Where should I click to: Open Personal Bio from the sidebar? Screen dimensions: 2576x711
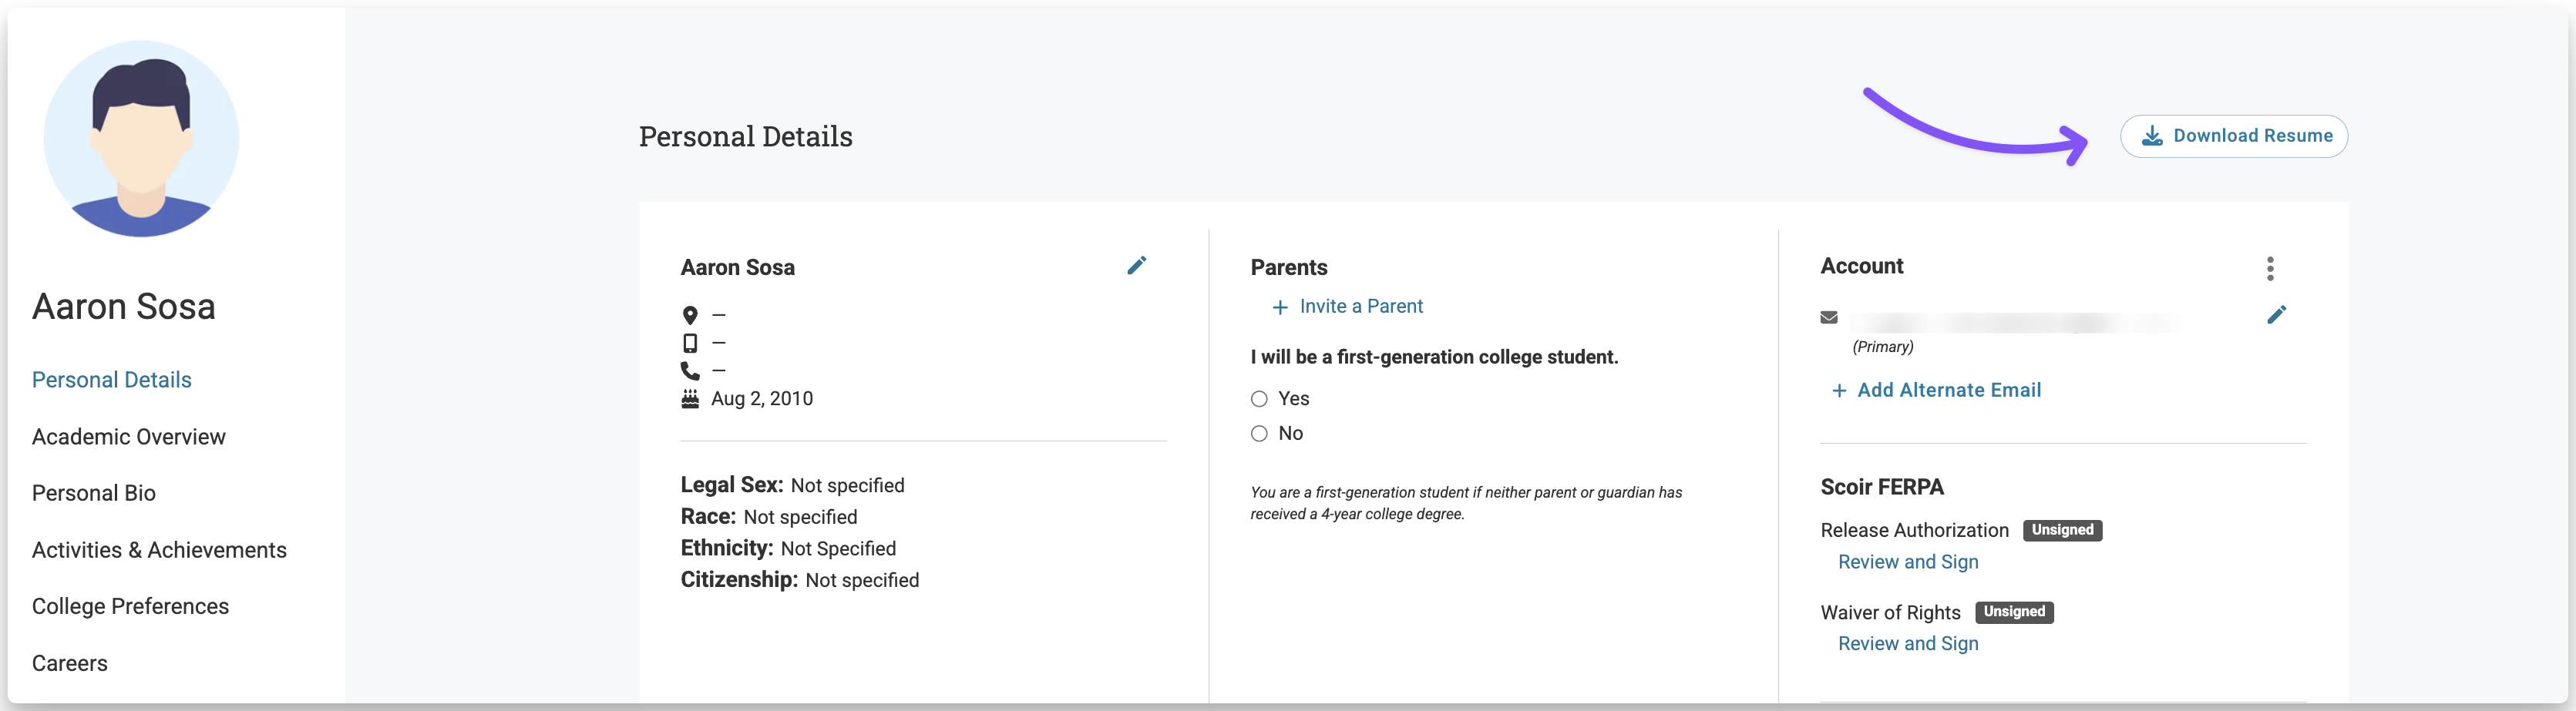(94, 493)
